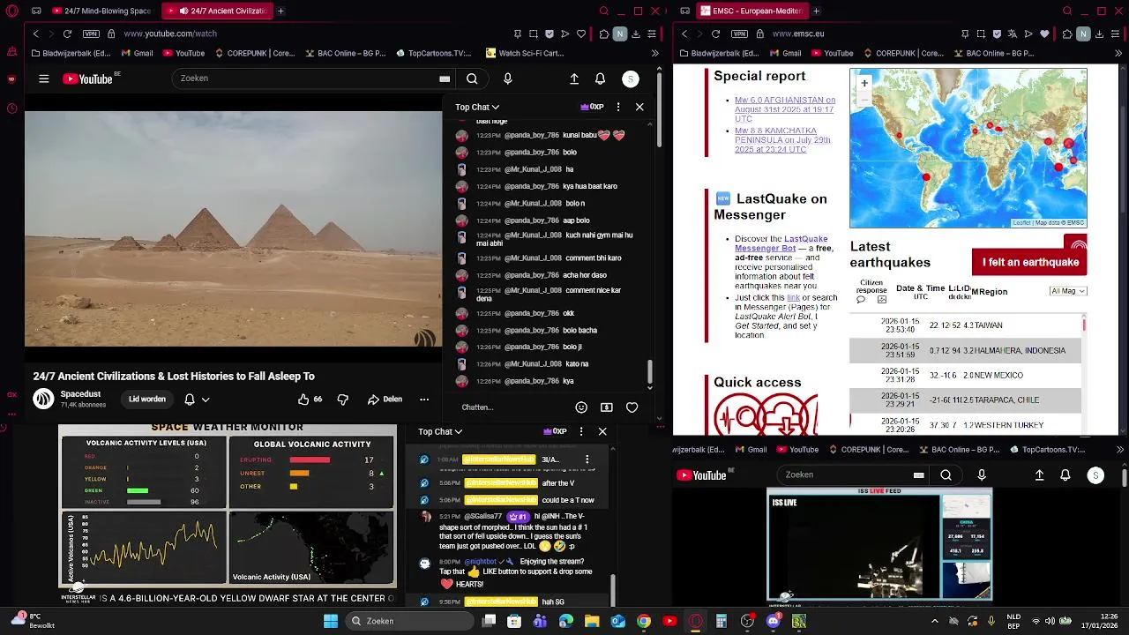Viewport: 1129px width, 635px height.
Task: Open the Easy Setup sliders icon in EMSC browser
Action: [x=1115, y=34]
